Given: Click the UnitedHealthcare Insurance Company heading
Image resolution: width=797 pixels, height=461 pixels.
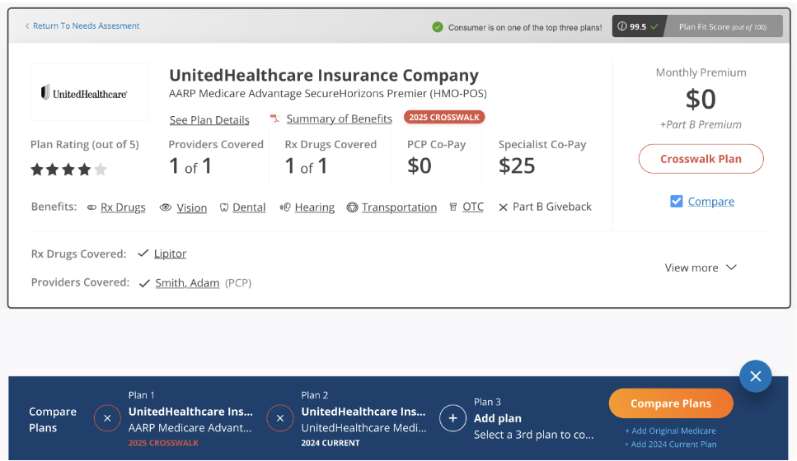Looking at the screenshot, I should pos(324,75).
